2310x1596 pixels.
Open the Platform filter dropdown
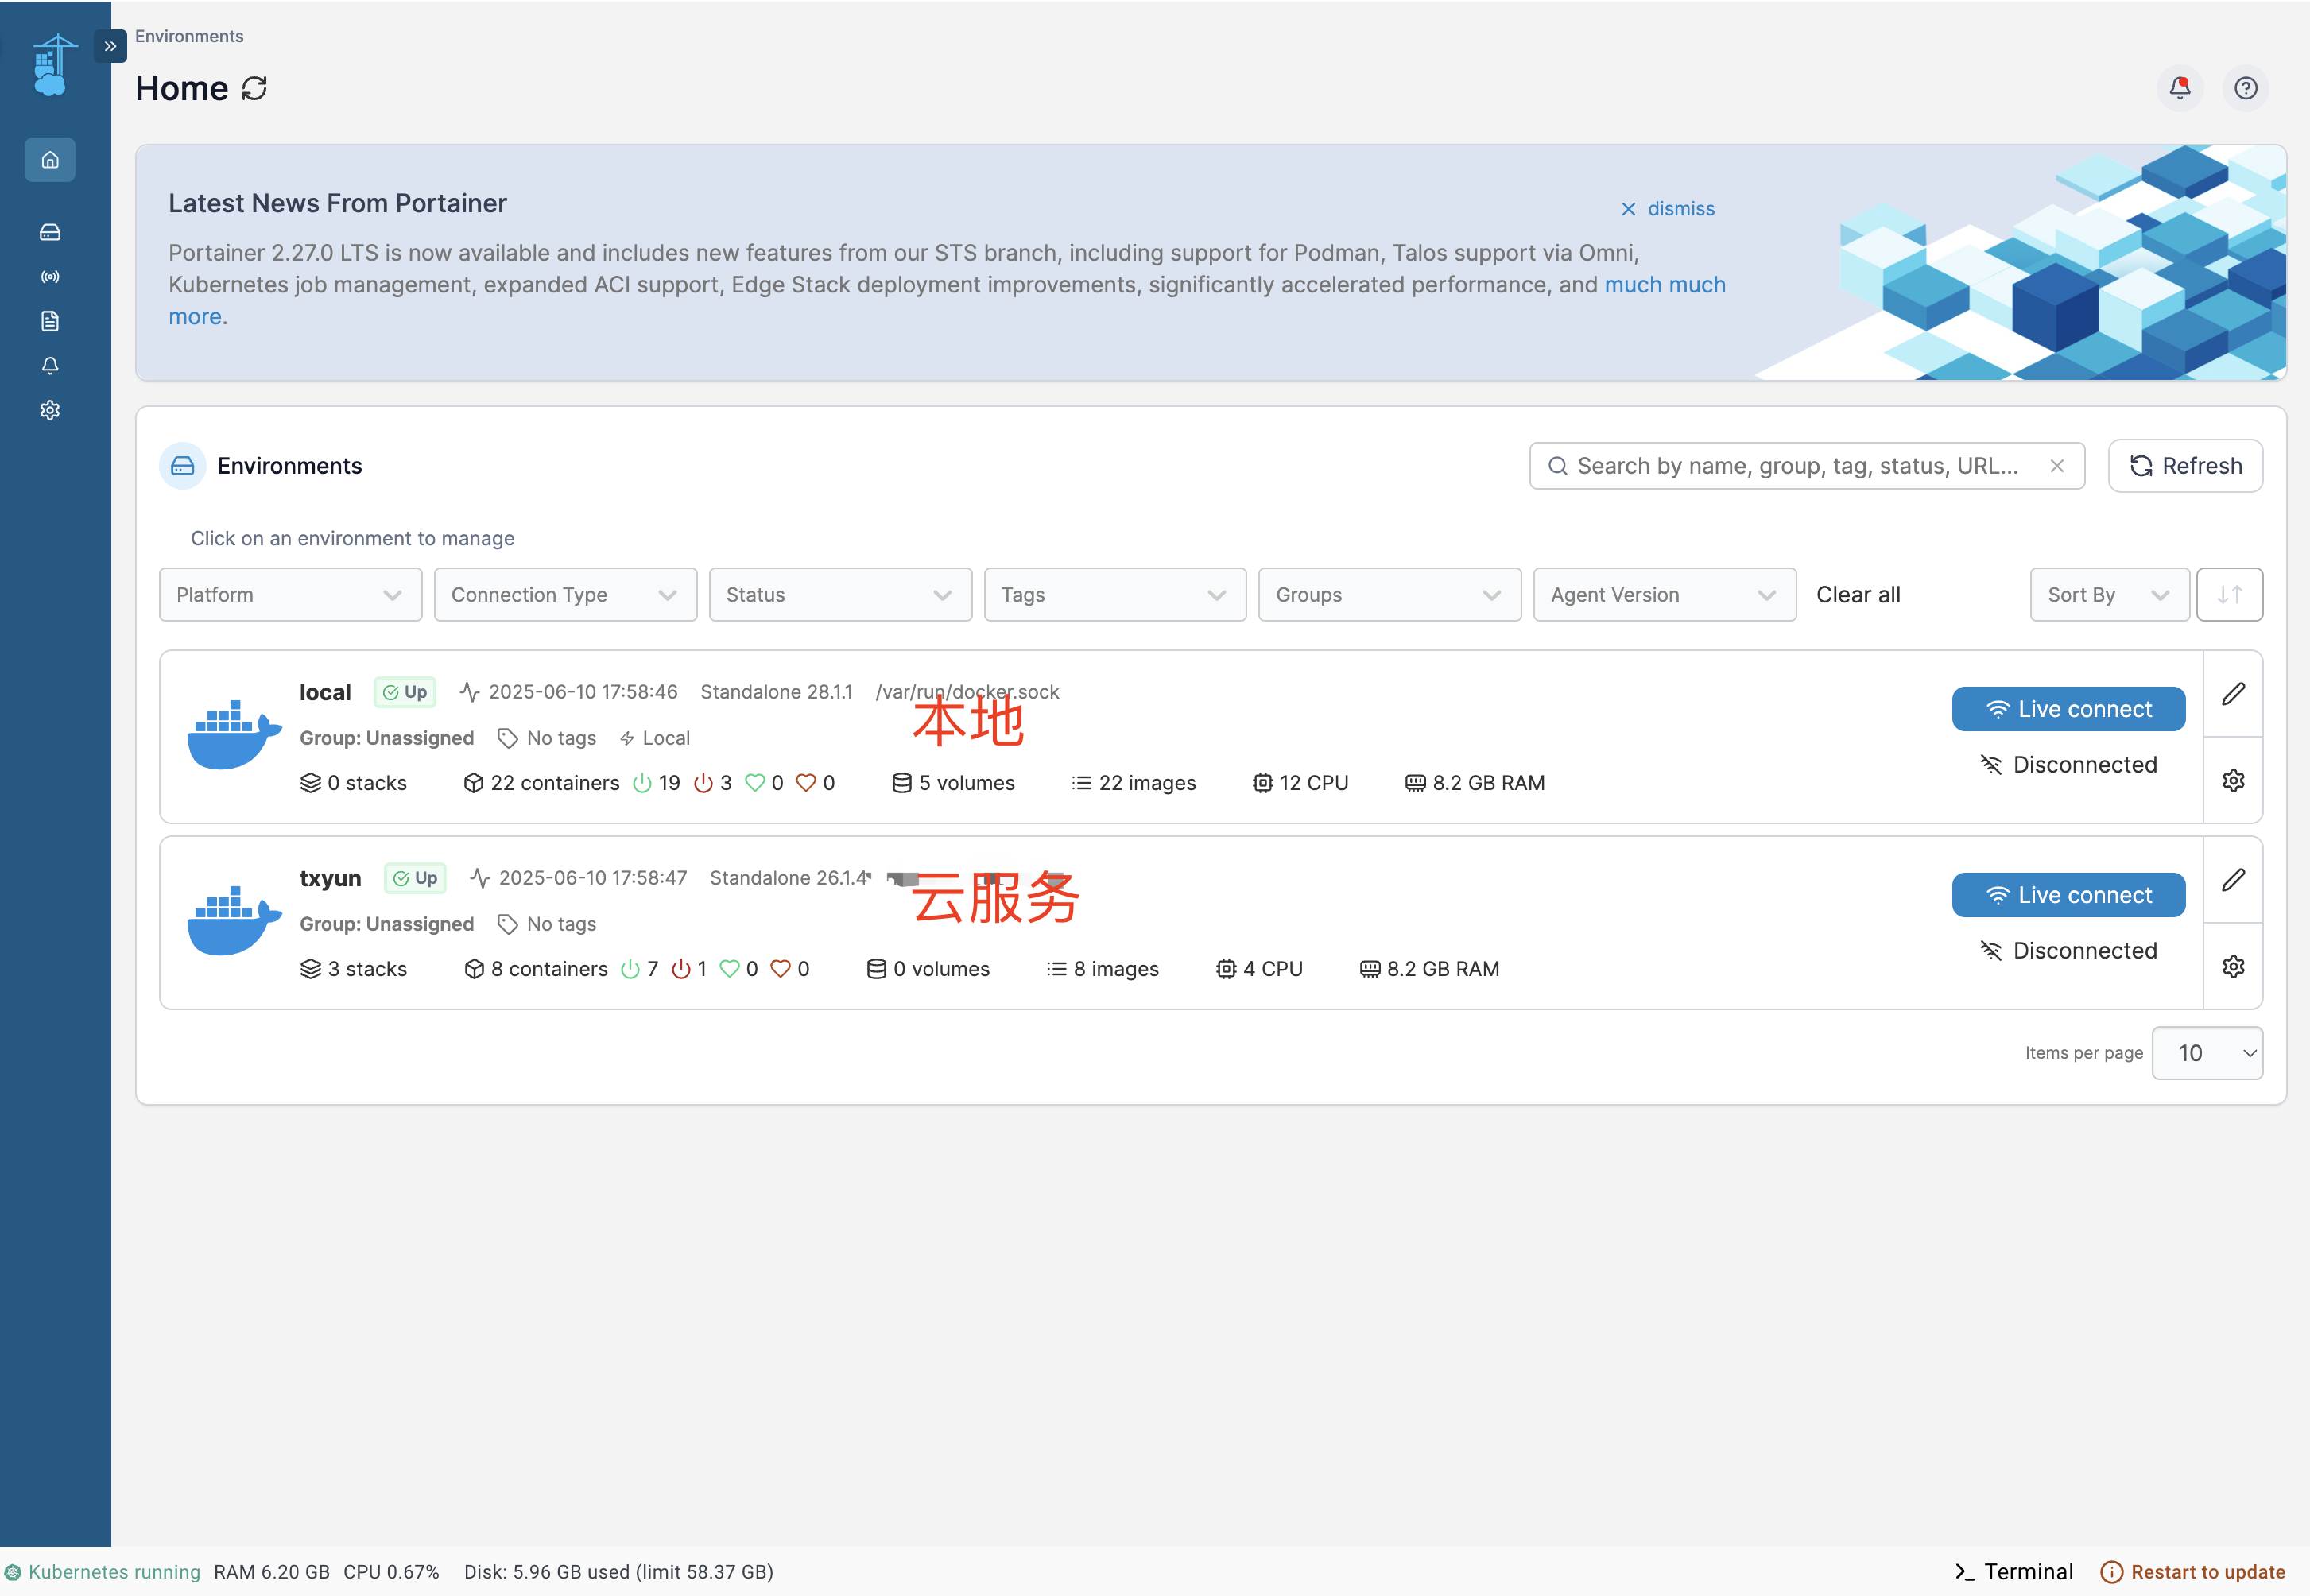point(290,595)
